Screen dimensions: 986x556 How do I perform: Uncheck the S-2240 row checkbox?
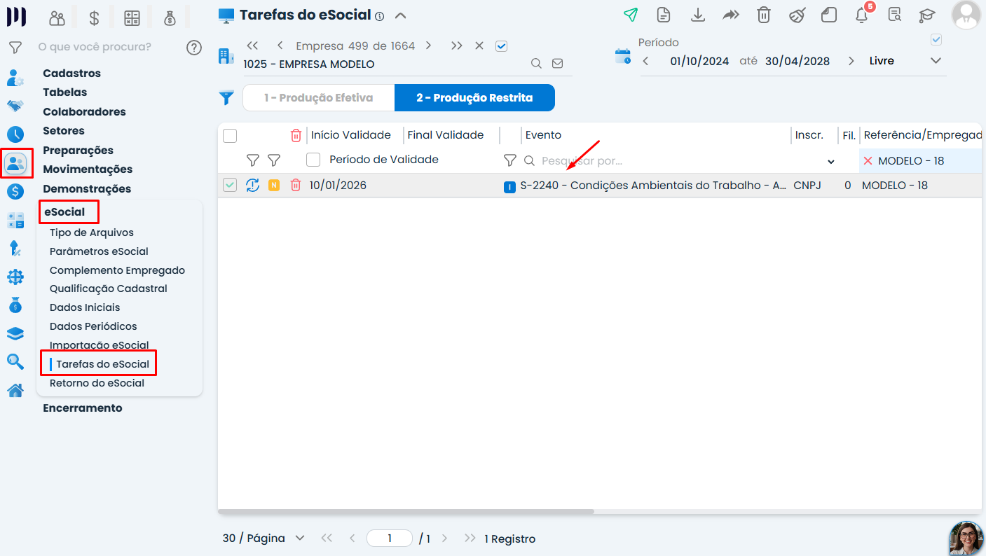(230, 185)
